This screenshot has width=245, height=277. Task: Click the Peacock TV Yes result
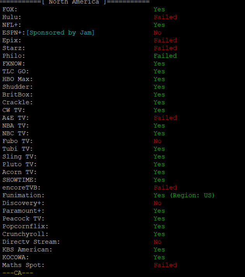point(159,219)
